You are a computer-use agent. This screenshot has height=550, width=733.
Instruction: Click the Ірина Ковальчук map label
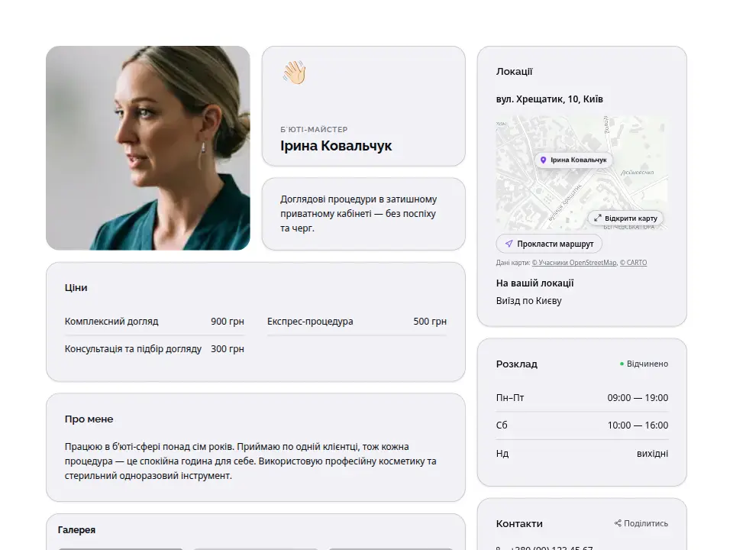(x=573, y=160)
